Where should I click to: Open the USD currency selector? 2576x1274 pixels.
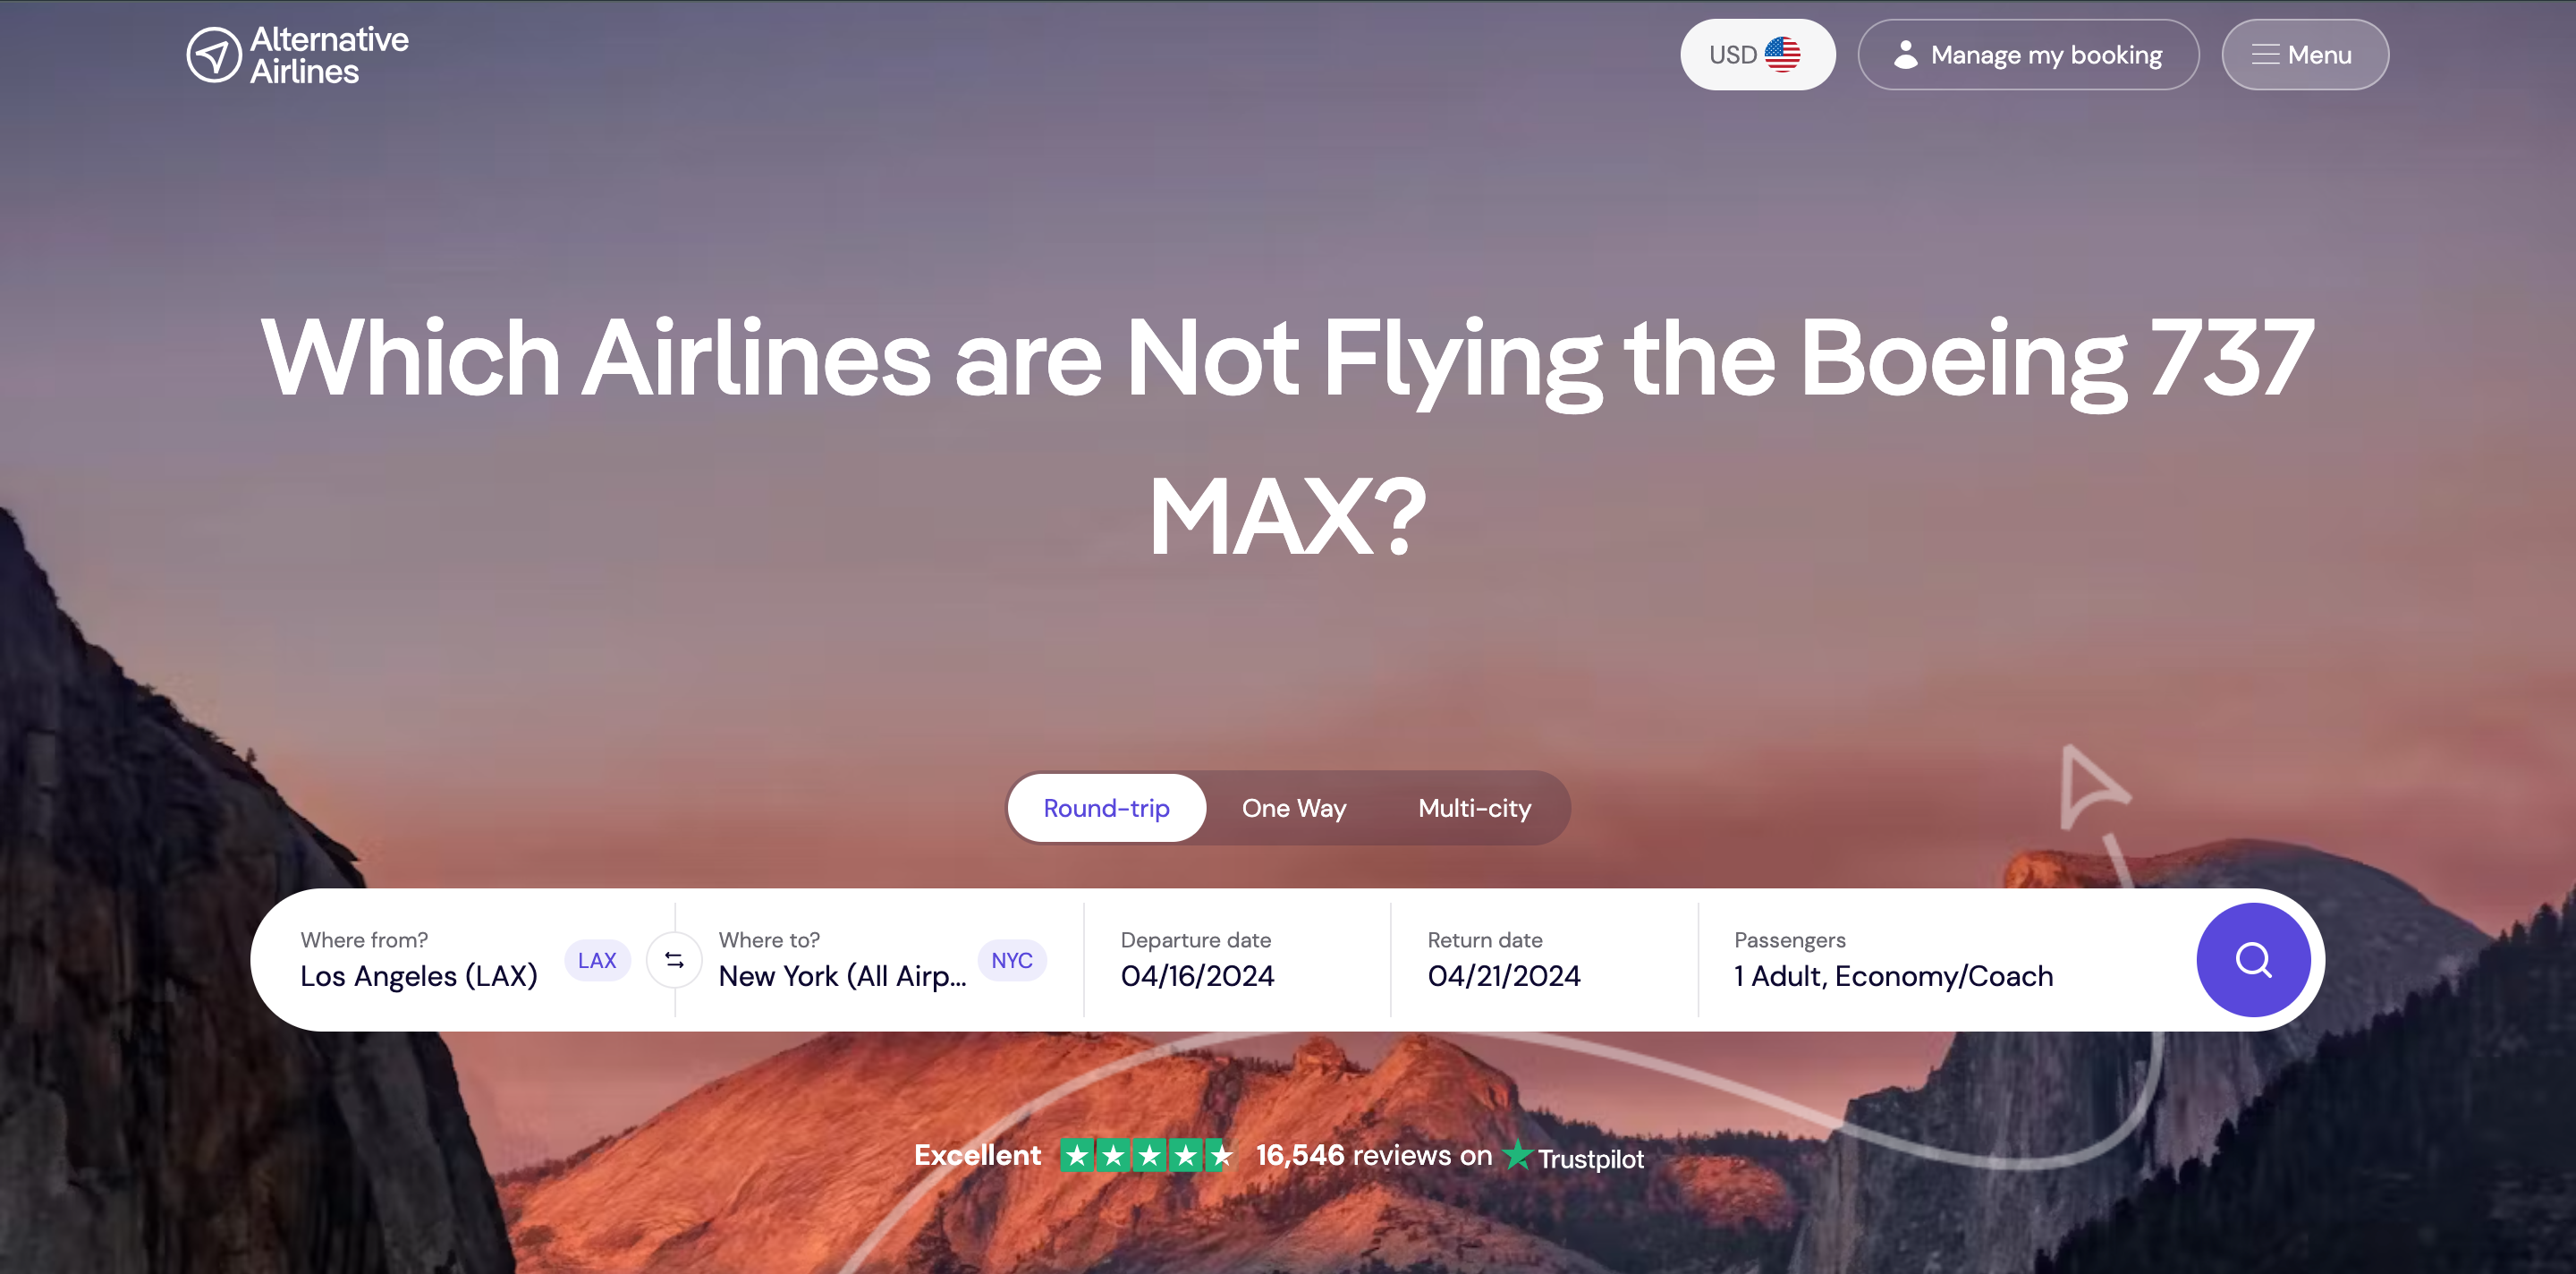(1757, 55)
